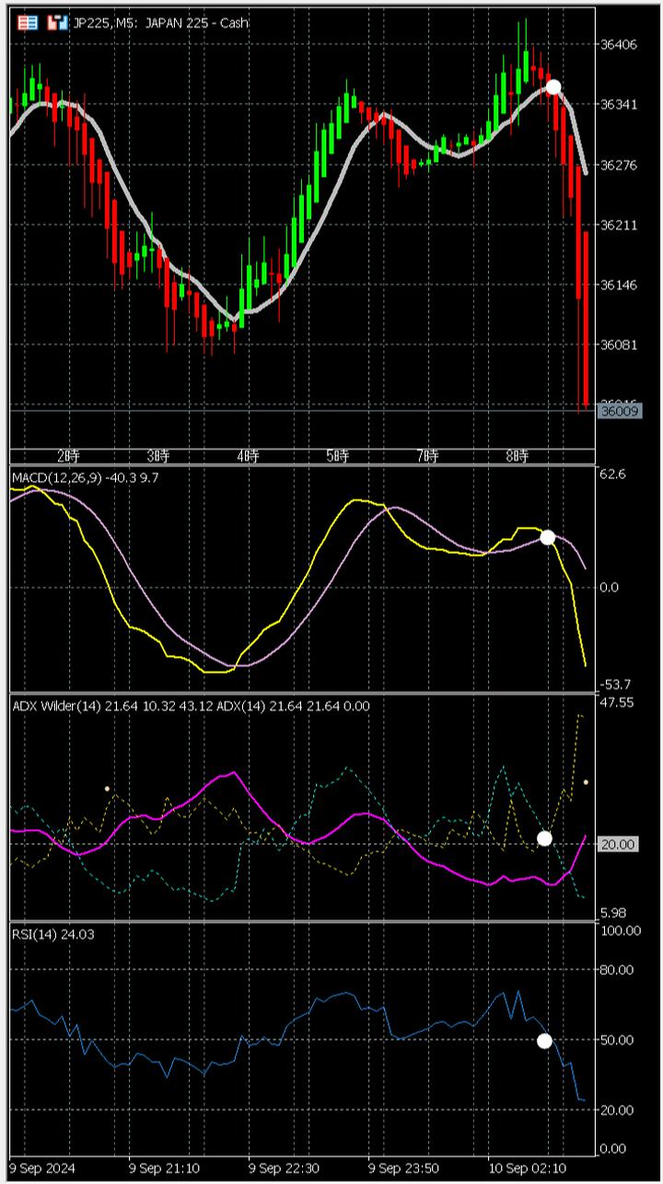The width and height of the screenshot is (663, 1184).
Task: Click the white dot on the MACD line
Action: point(547,537)
